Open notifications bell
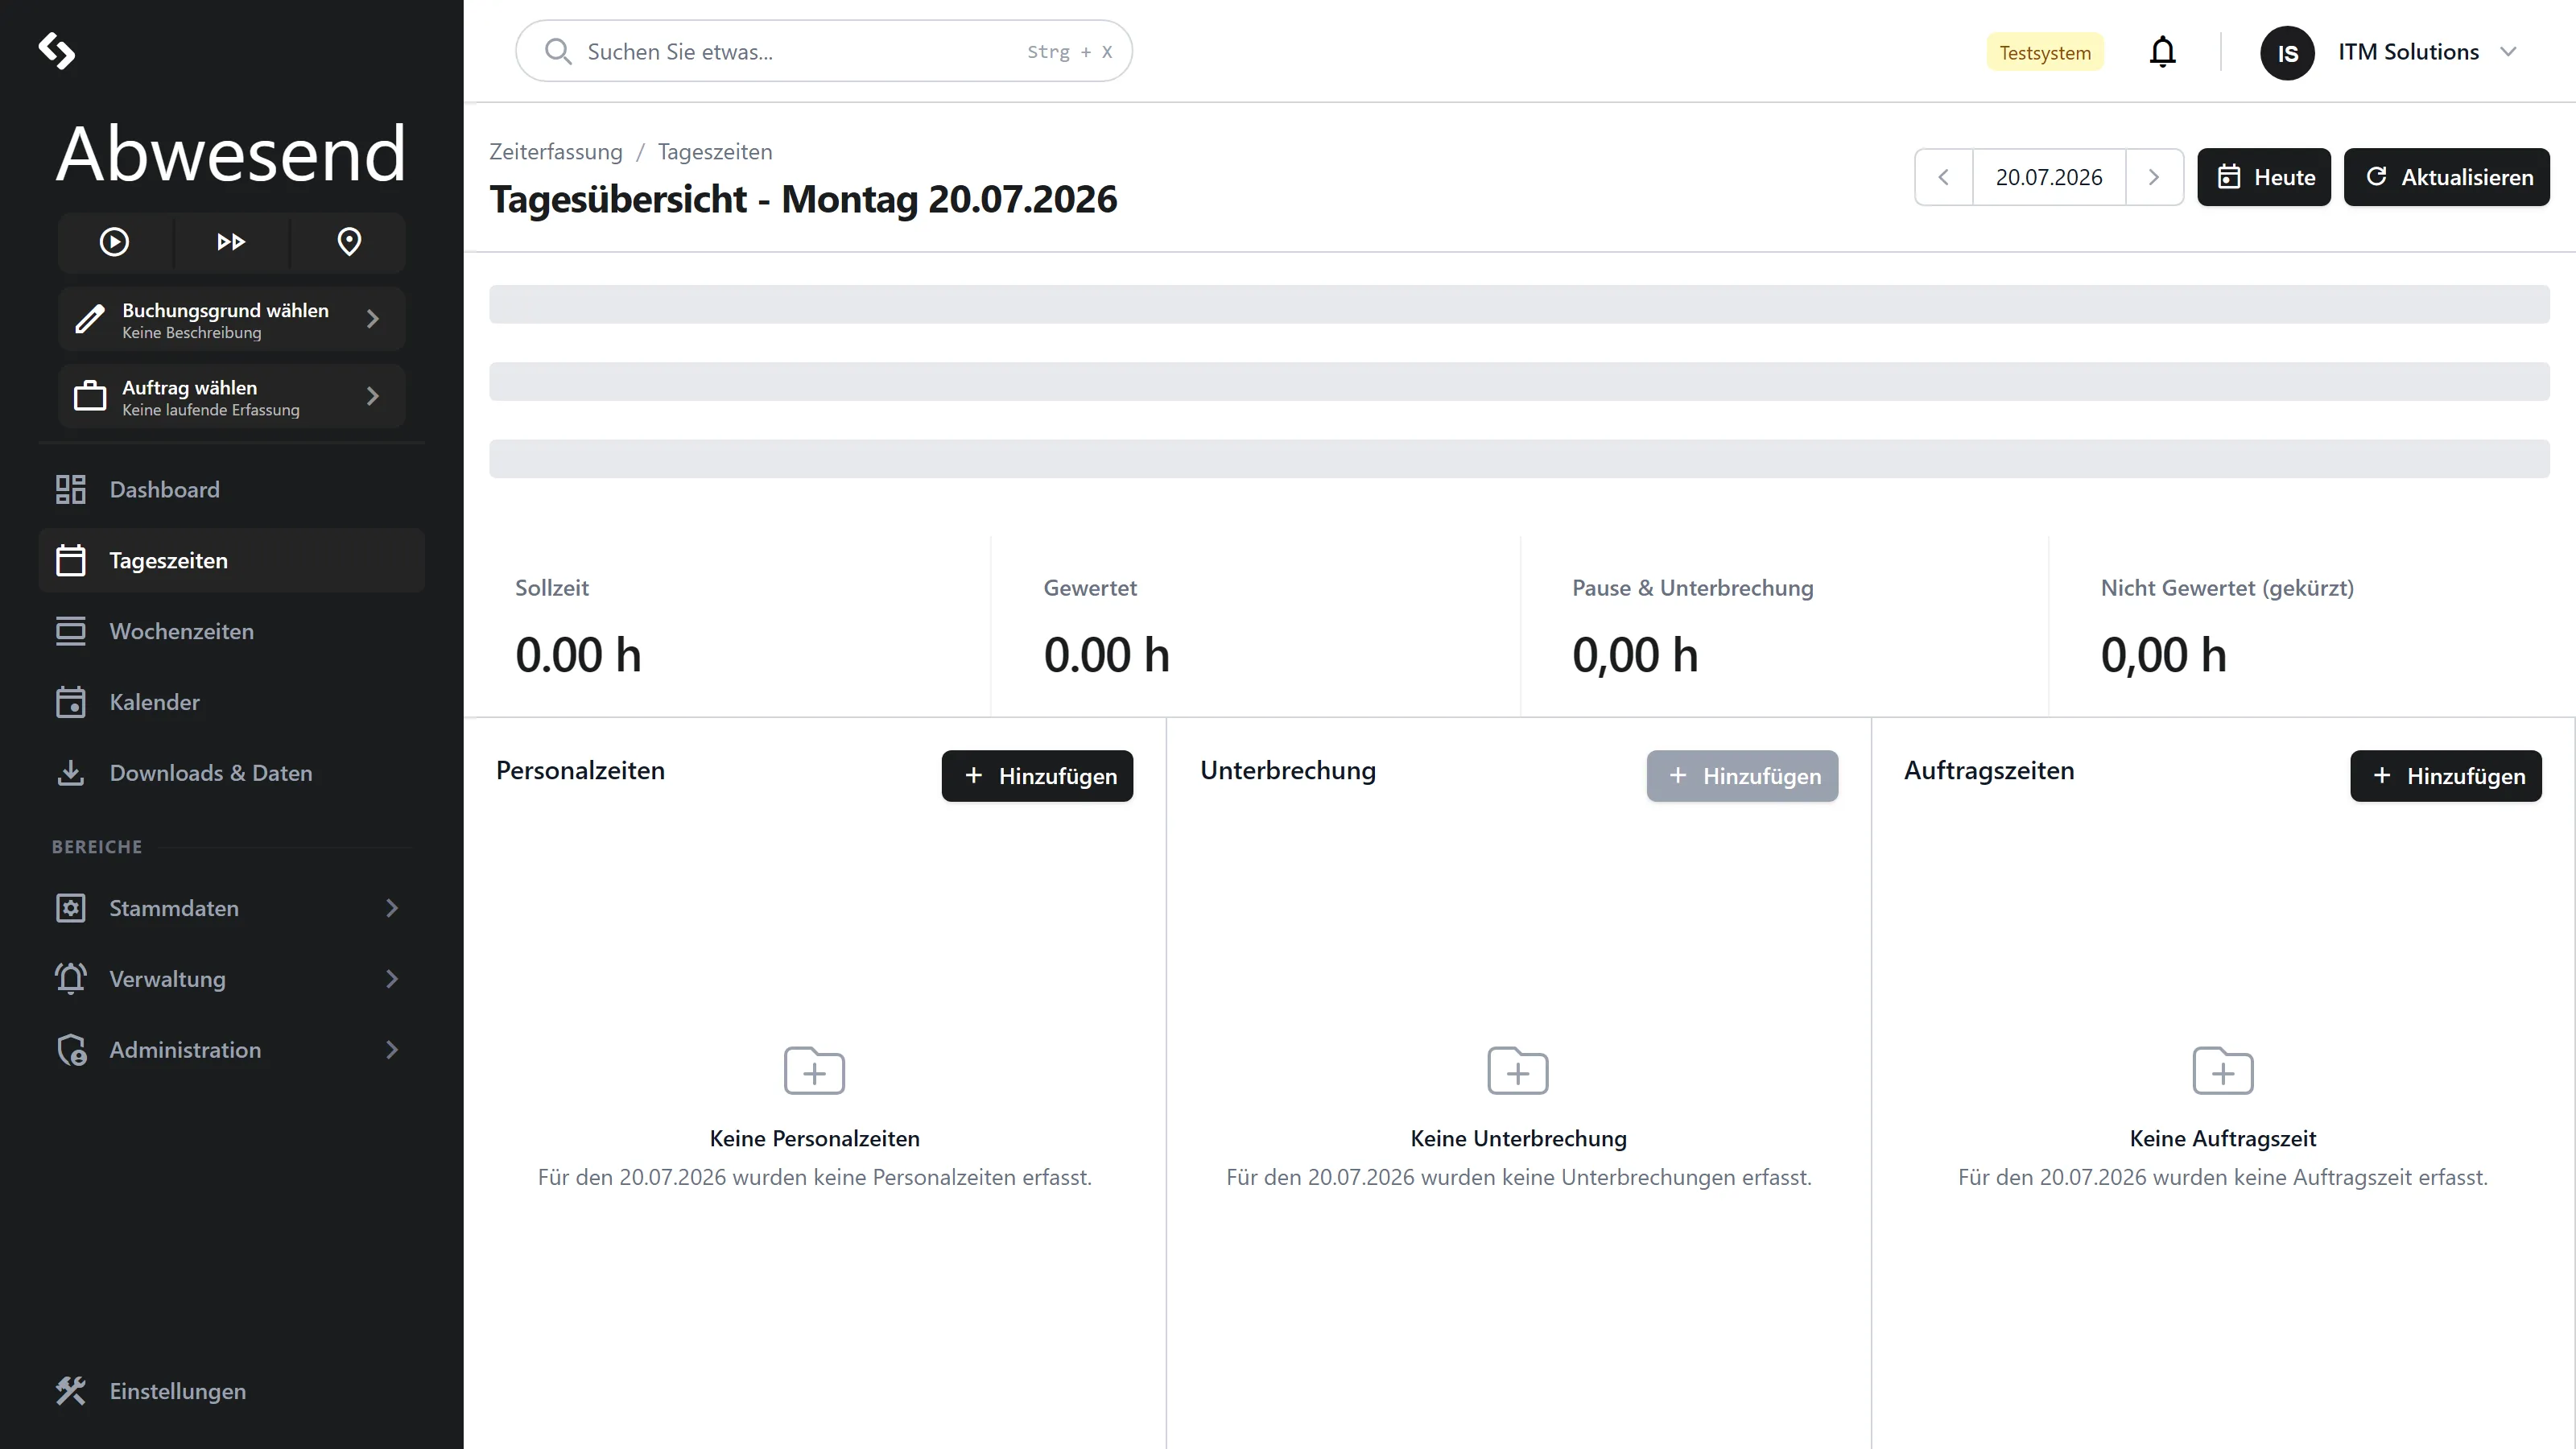The width and height of the screenshot is (2576, 1449). point(2163,52)
